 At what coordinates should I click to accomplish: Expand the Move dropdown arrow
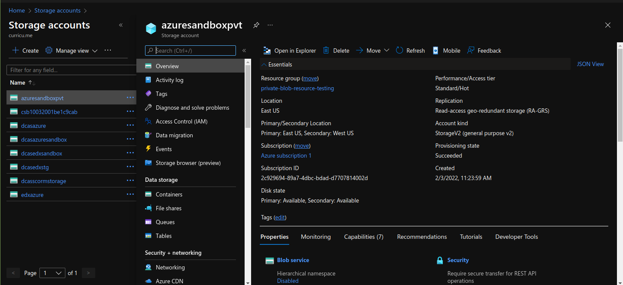pos(387,51)
